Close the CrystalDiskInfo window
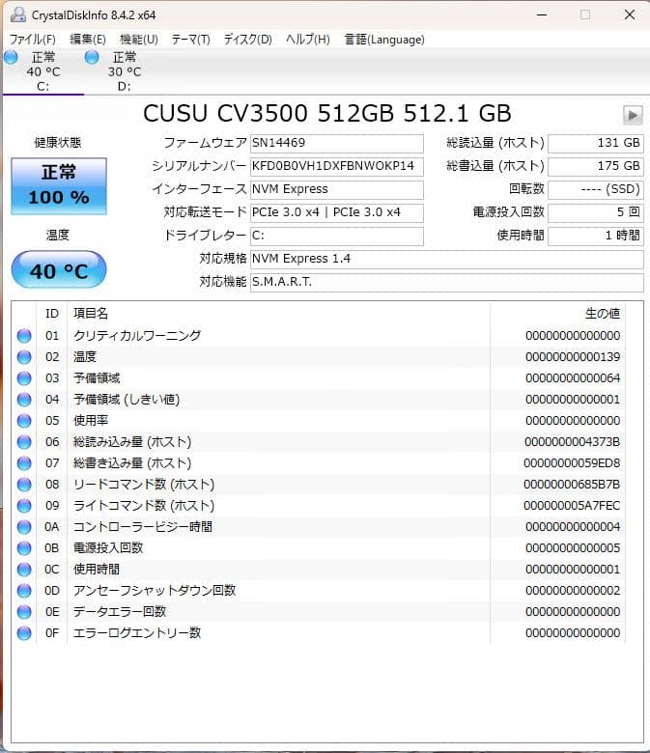Screen dimensions: 650x753 pyautogui.click(x=630, y=14)
